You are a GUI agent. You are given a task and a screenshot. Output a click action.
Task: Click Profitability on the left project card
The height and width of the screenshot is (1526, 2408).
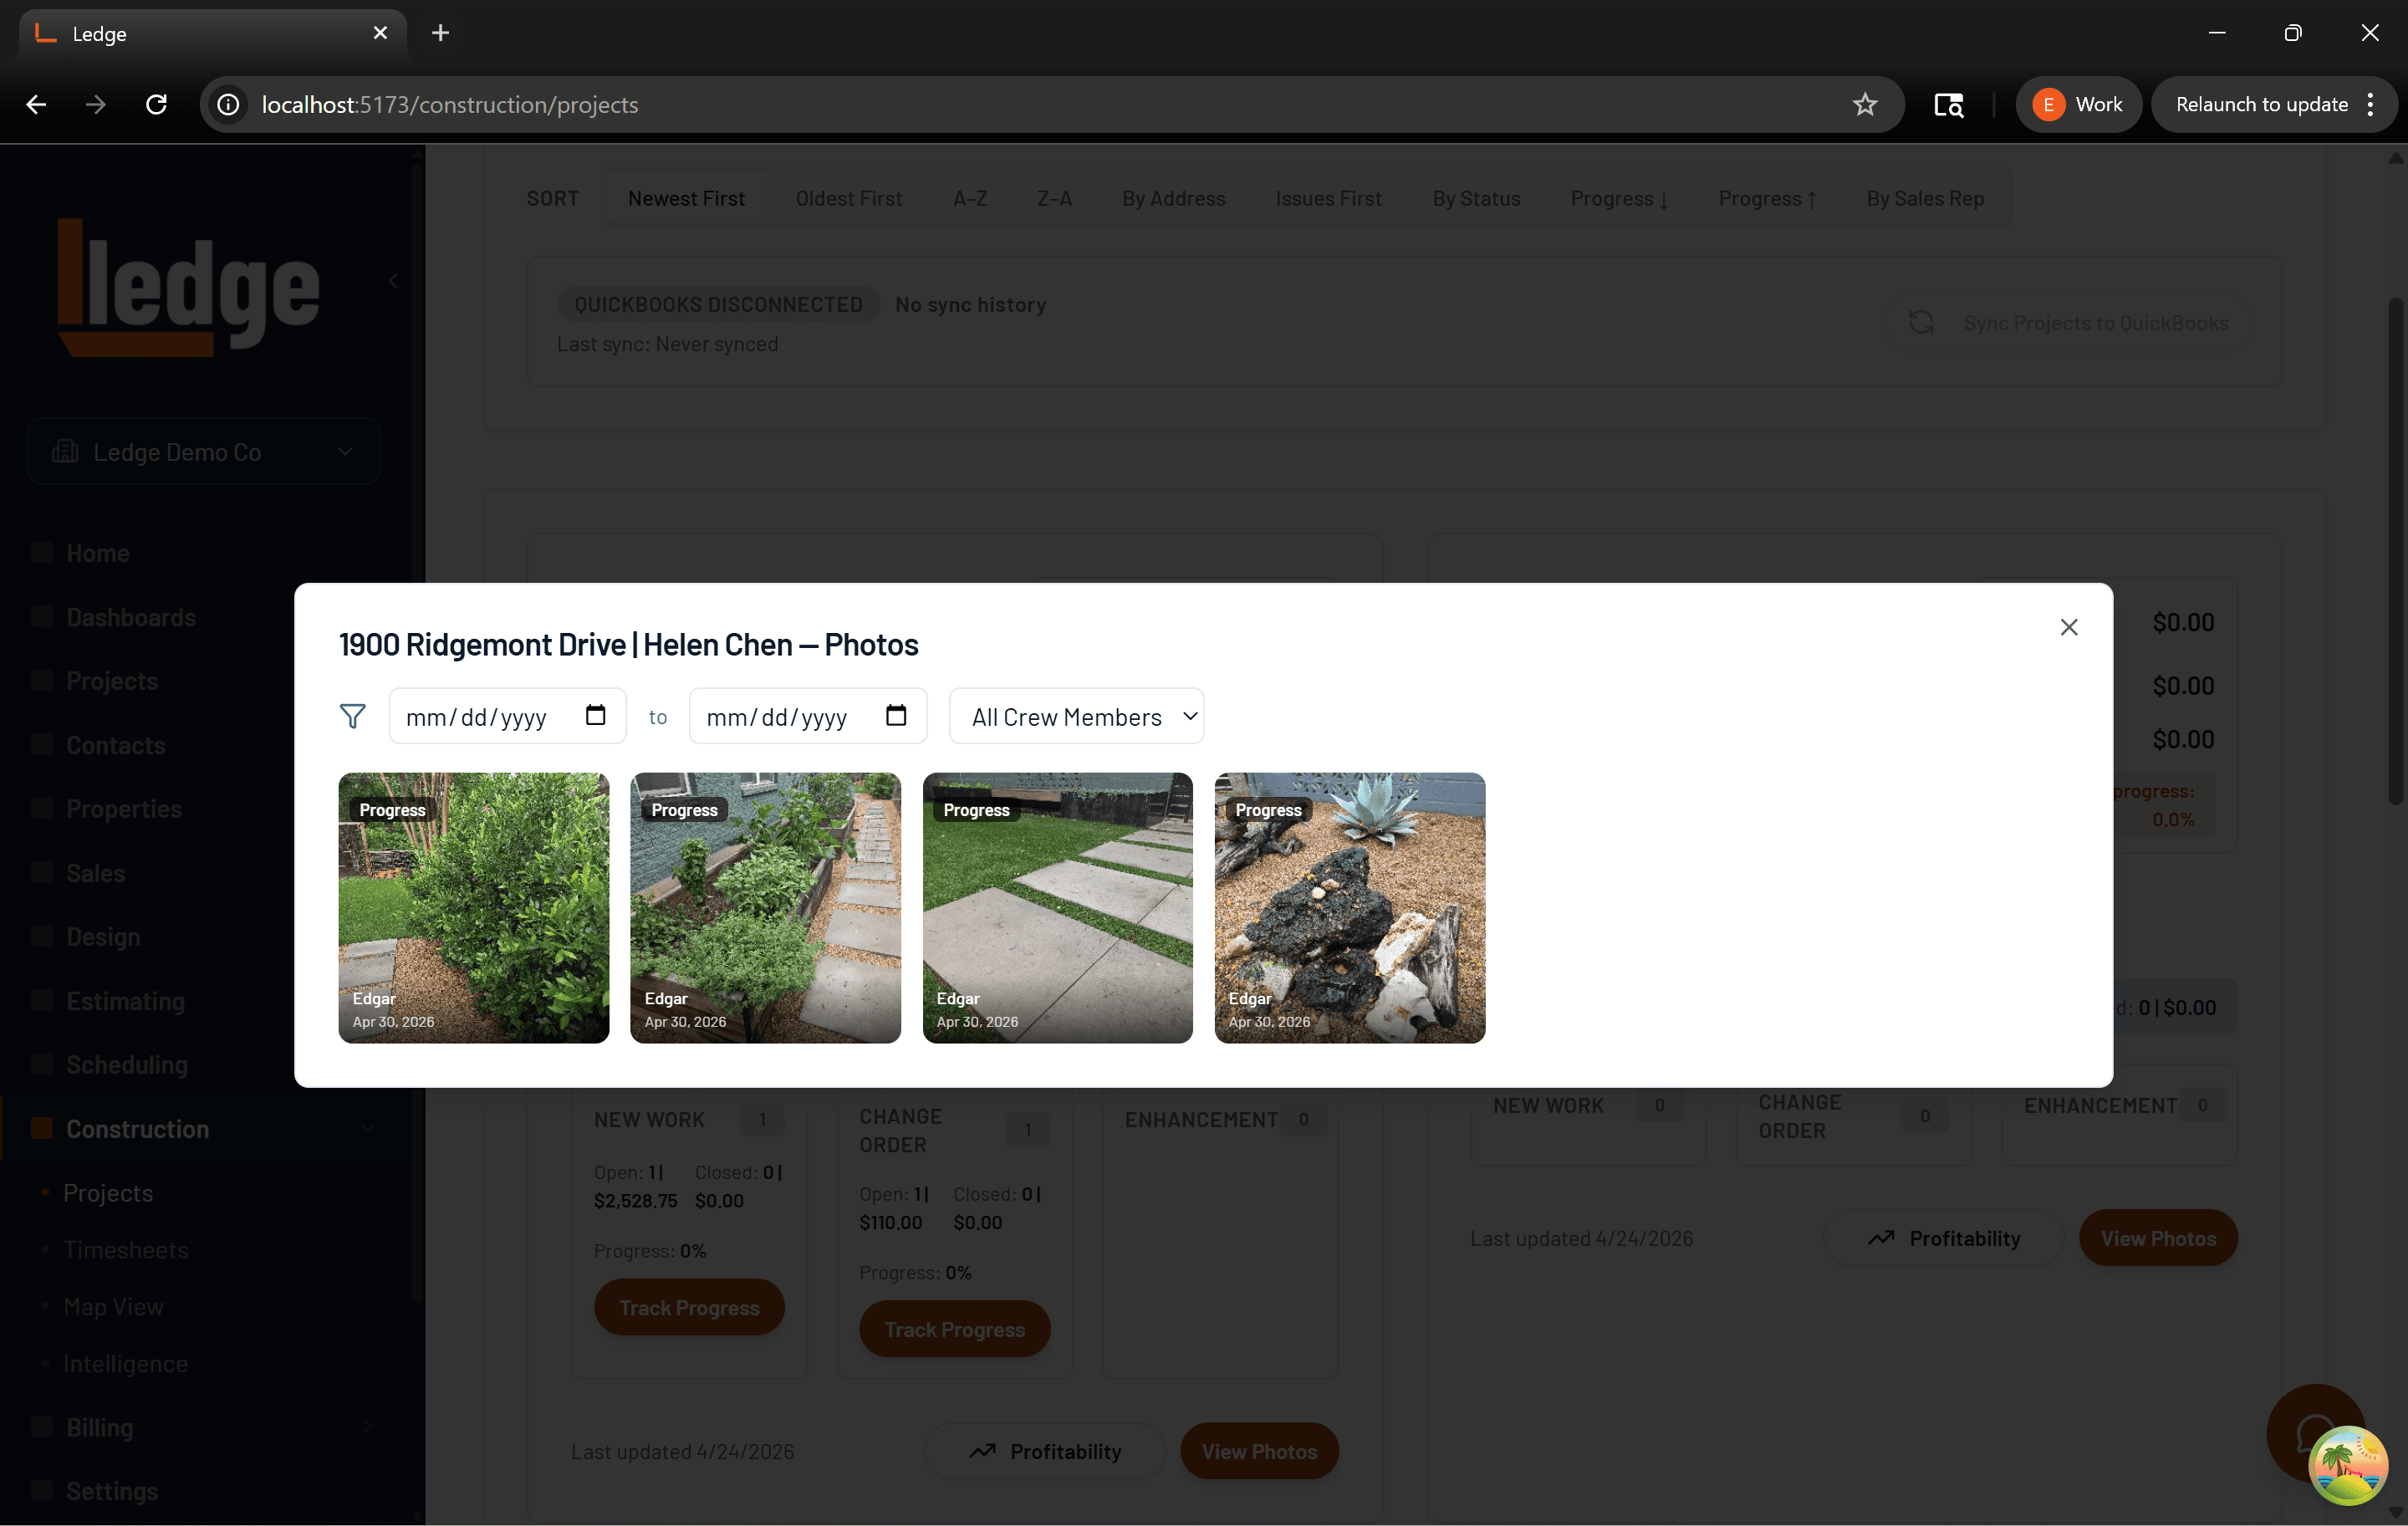[x=1045, y=1451]
